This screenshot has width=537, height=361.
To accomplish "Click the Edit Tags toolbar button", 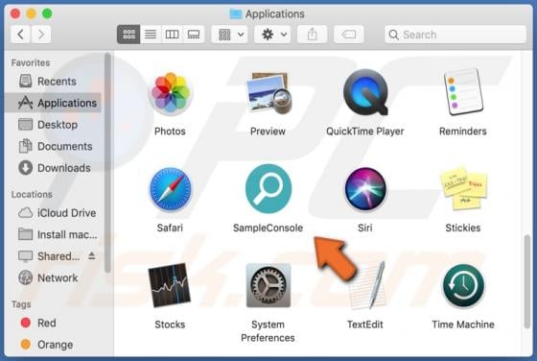I will click(x=349, y=35).
